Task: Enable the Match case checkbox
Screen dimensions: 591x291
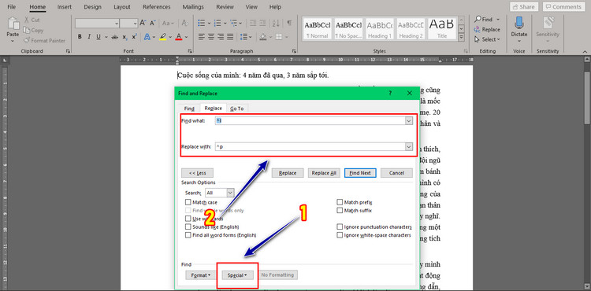Action: (188, 202)
